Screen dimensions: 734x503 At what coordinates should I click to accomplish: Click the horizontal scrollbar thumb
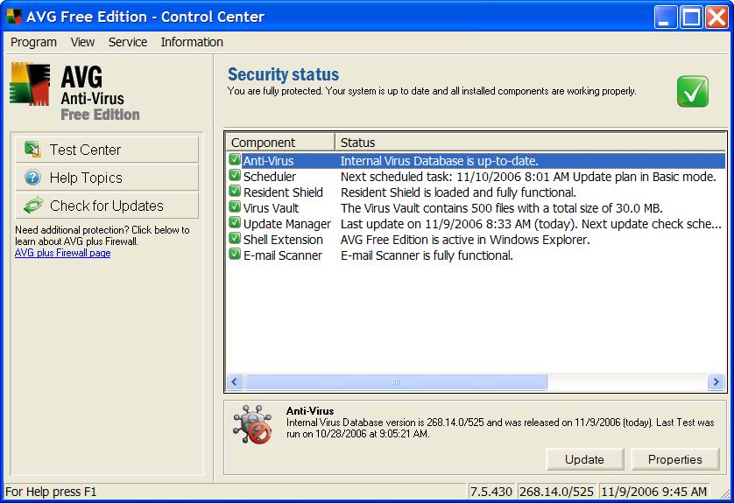click(x=396, y=382)
